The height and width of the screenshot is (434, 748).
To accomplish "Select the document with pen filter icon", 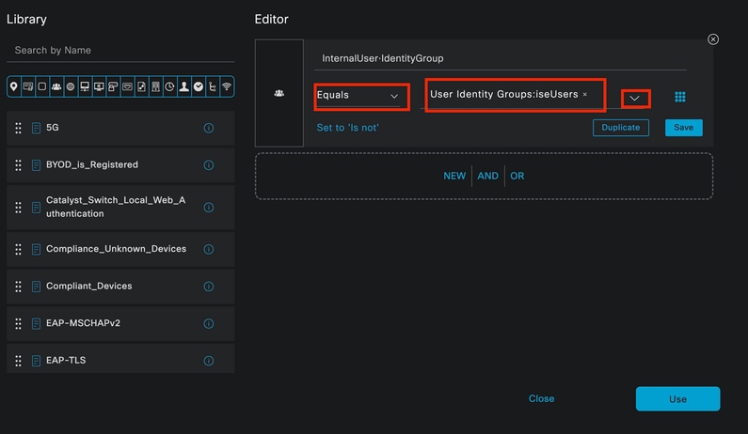I will click(x=142, y=86).
